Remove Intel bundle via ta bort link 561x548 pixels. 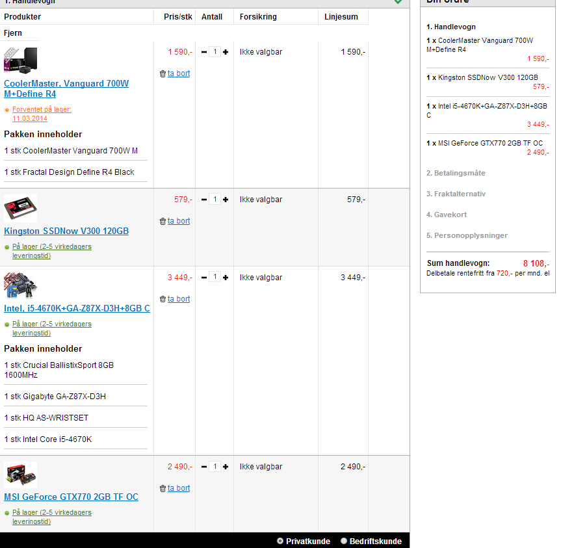(179, 298)
